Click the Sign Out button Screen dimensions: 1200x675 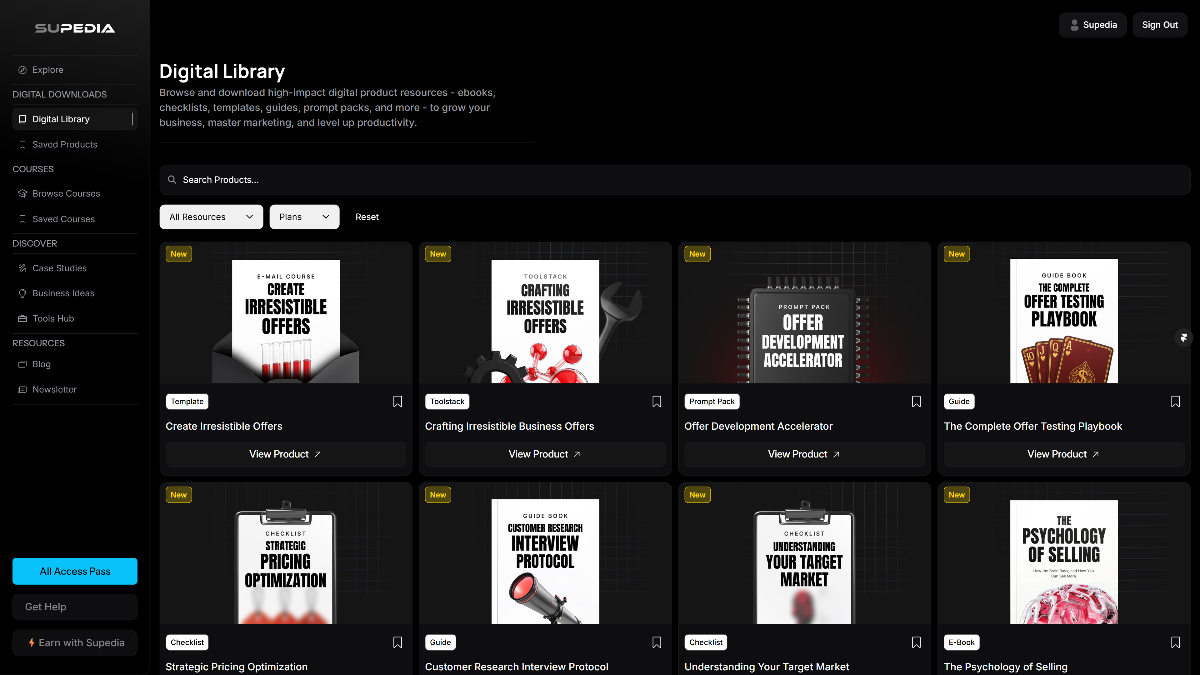coord(1160,25)
